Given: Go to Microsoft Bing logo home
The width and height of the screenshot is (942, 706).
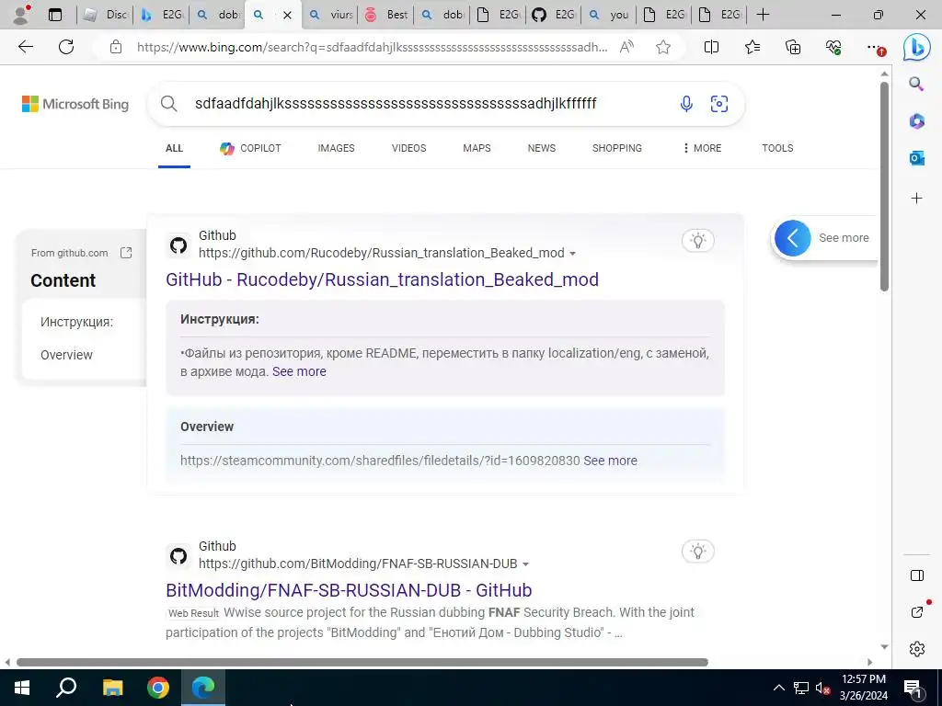Looking at the screenshot, I should 75,104.
